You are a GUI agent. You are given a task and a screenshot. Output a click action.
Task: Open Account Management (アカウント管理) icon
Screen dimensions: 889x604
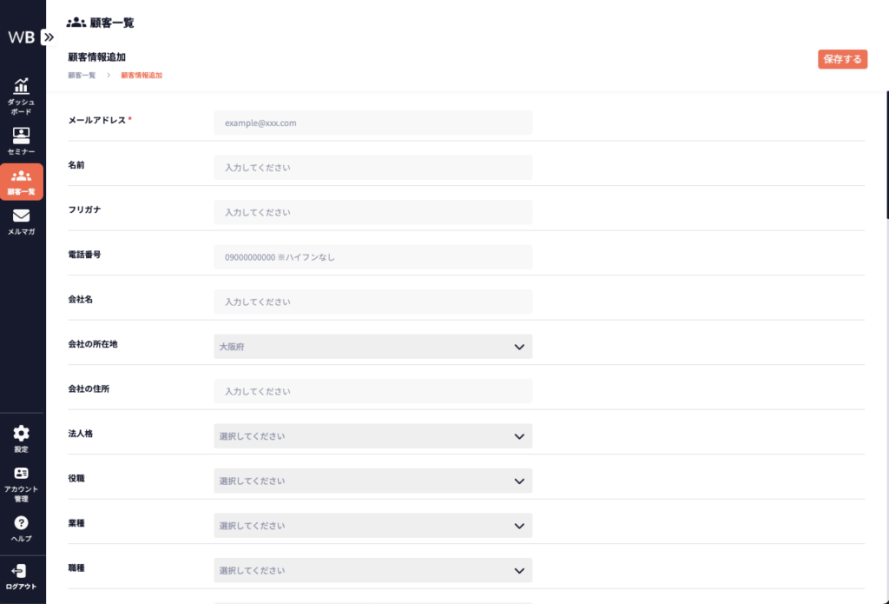point(22,474)
